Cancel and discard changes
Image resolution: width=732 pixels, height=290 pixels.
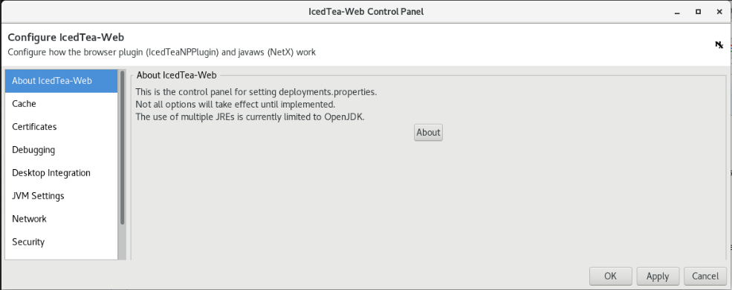[705, 276]
